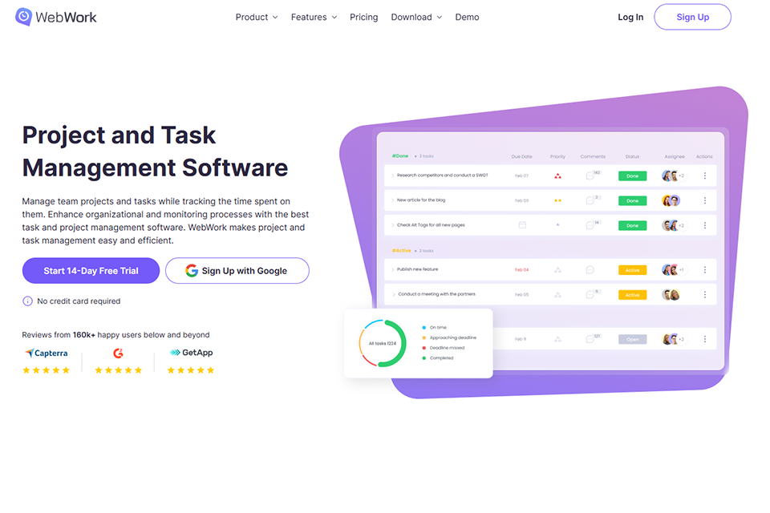770x513 pixels.
Task: Click the Sign Up button in header
Action: point(692,17)
